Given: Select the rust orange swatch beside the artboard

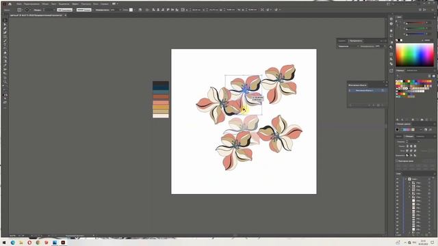Looking at the screenshot, I should [x=161, y=97].
